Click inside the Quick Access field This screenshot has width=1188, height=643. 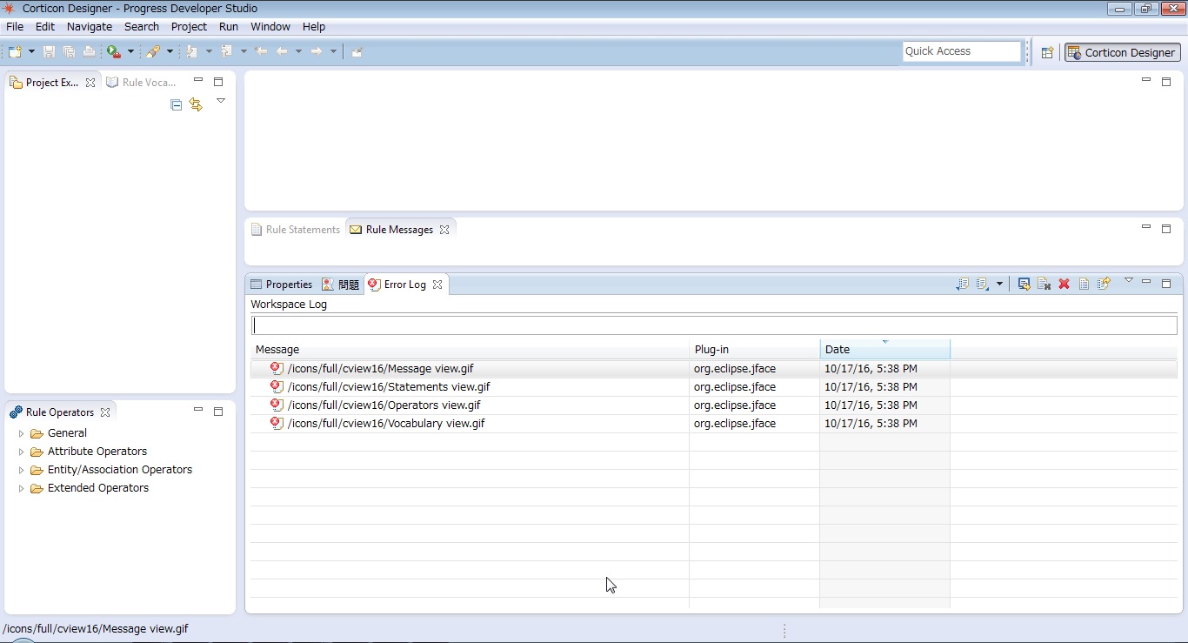pos(962,51)
